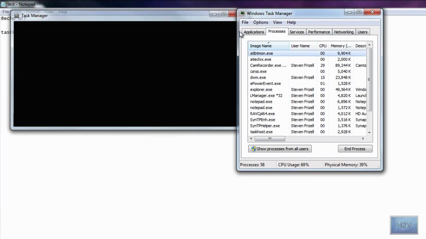Select the csrss.exe process
The image size is (426, 239).
pyautogui.click(x=307, y=71)
